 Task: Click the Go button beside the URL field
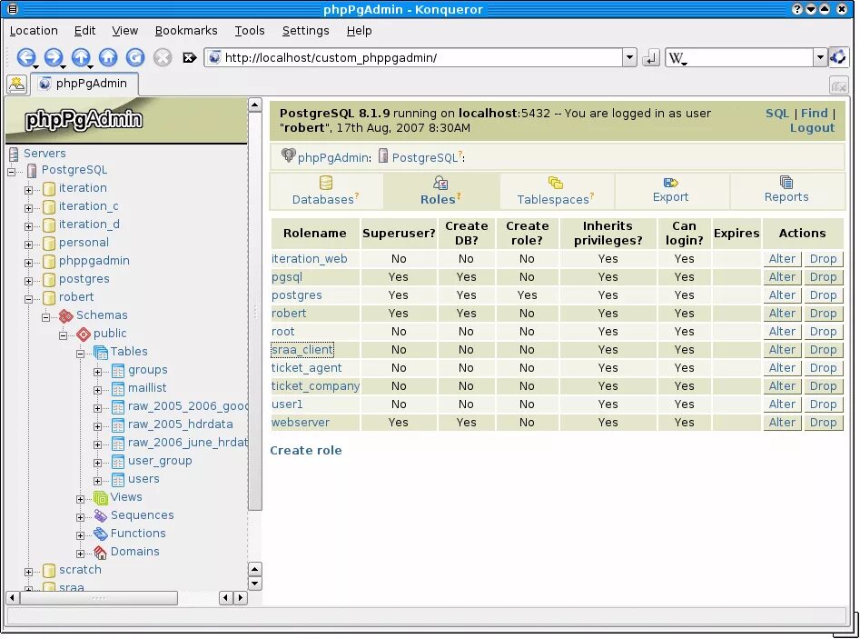pos(650,57)
